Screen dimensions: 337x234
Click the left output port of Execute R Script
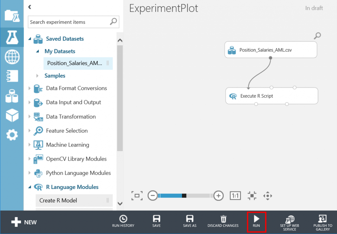(x=256, y=104)
